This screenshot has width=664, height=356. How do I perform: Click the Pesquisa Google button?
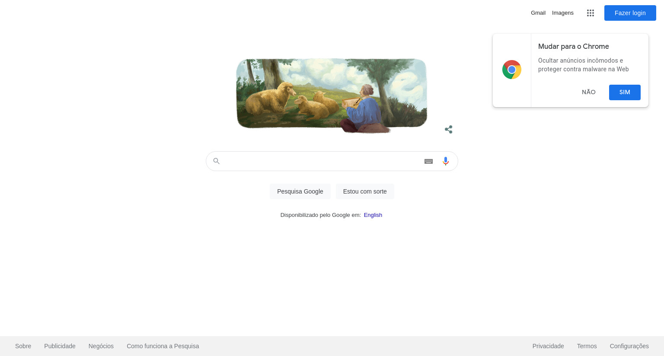coord(300,191)
